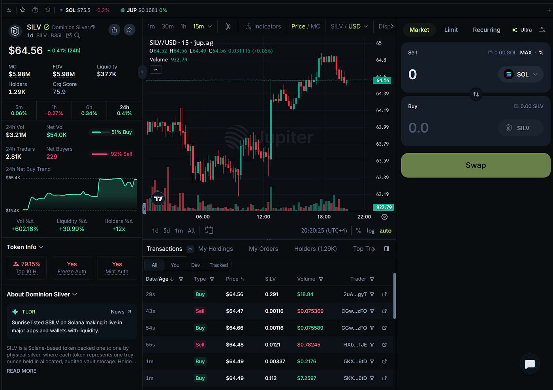Set sell amount to MAX
This screenshot has width=553, height=390.
point(526,52)
